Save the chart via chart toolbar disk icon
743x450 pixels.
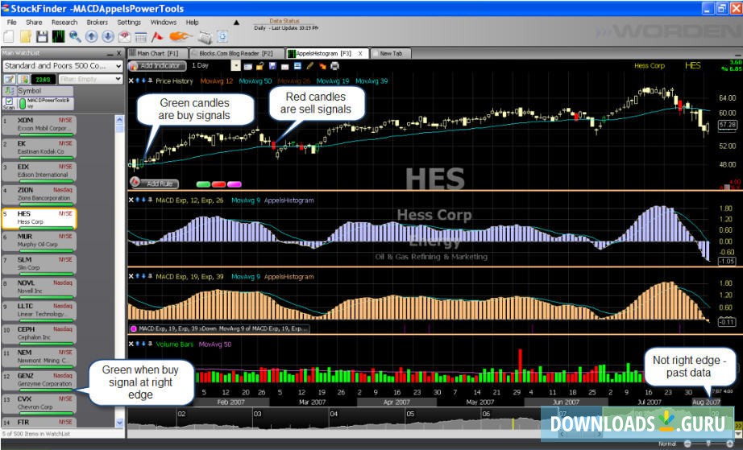pyautogui.click(x=272, y=66)
